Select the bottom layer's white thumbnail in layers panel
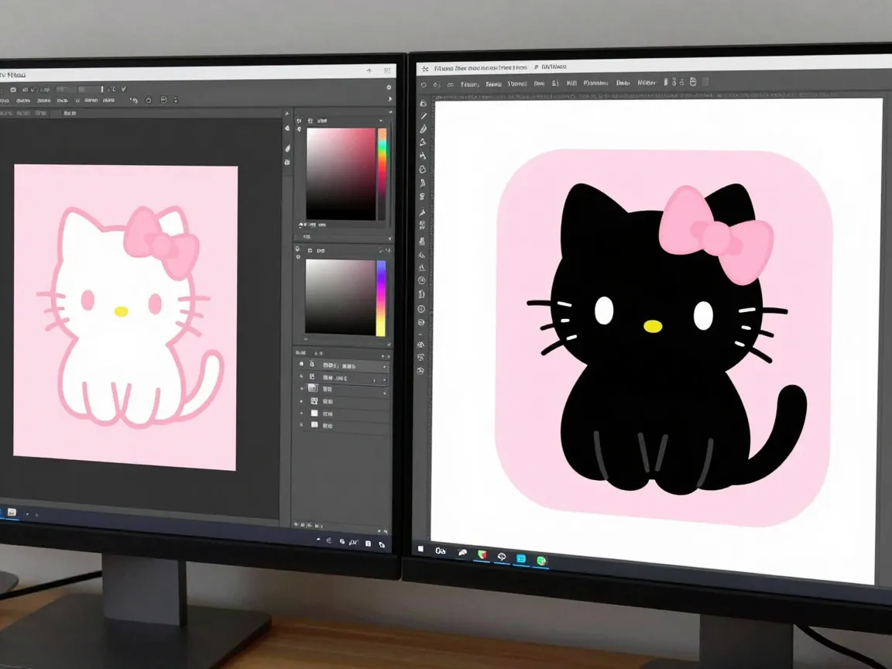The height and width of the screenshot is (669, 892). pos(314,424)
